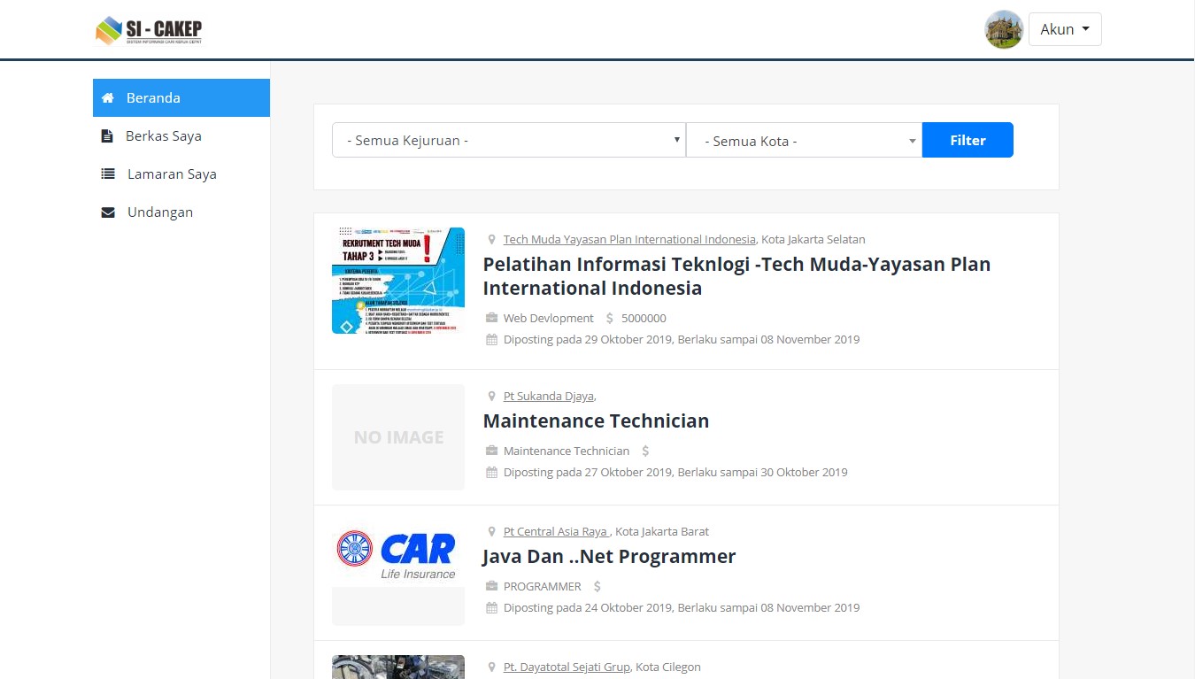
Task: Open Tech Muda Yayasan Plan company link
Action: coord(629,239)
